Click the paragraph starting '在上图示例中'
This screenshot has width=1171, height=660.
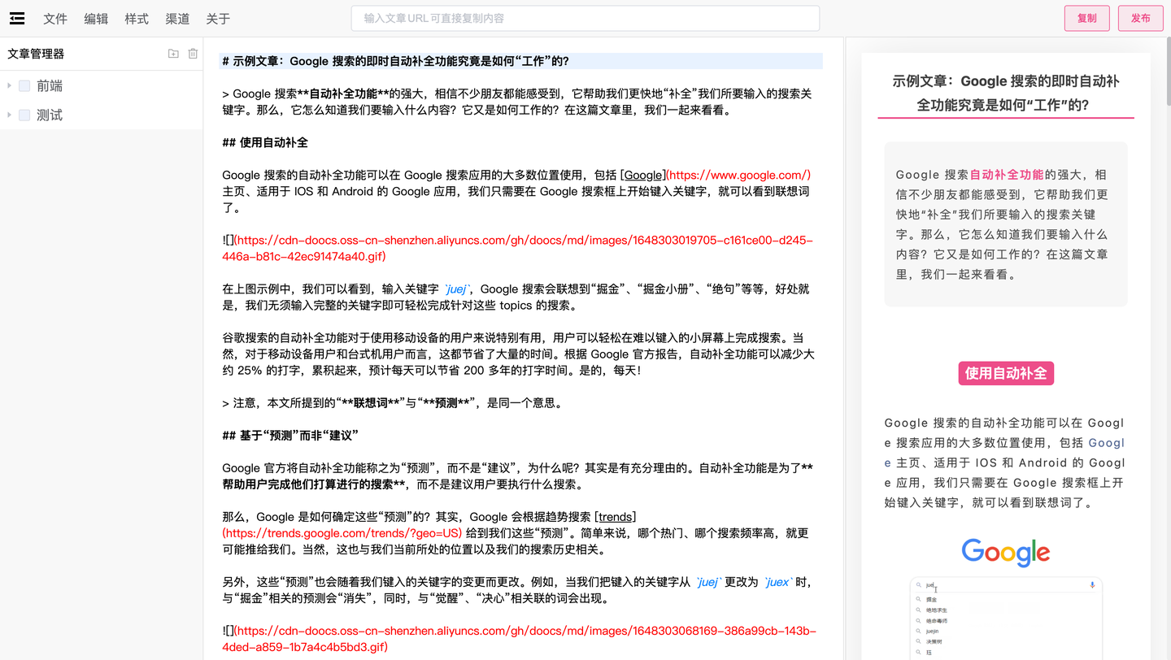point(516,297)
